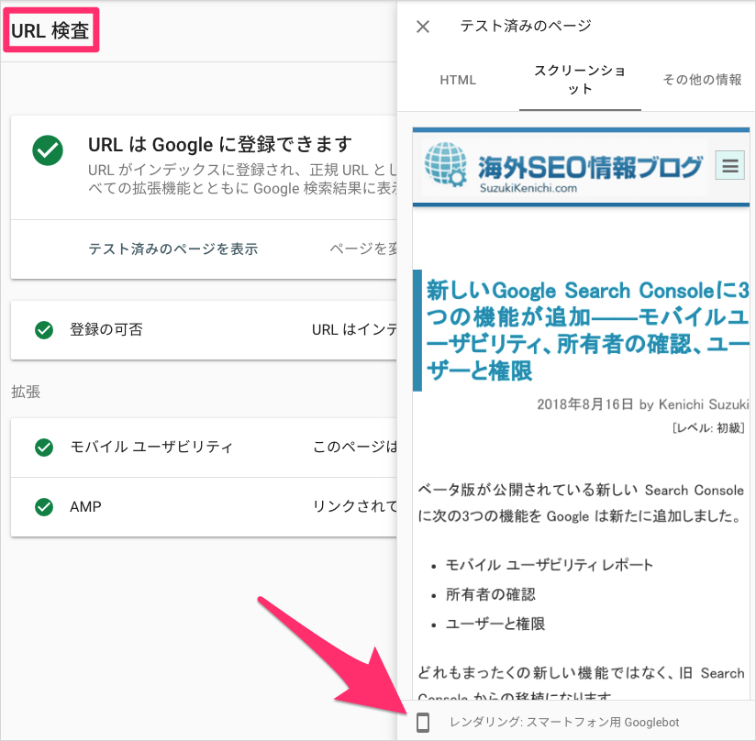Click the green check icon next to AMP
This screenshot has width=756, height=741.
pyautogui.click(x=44, y=507)
